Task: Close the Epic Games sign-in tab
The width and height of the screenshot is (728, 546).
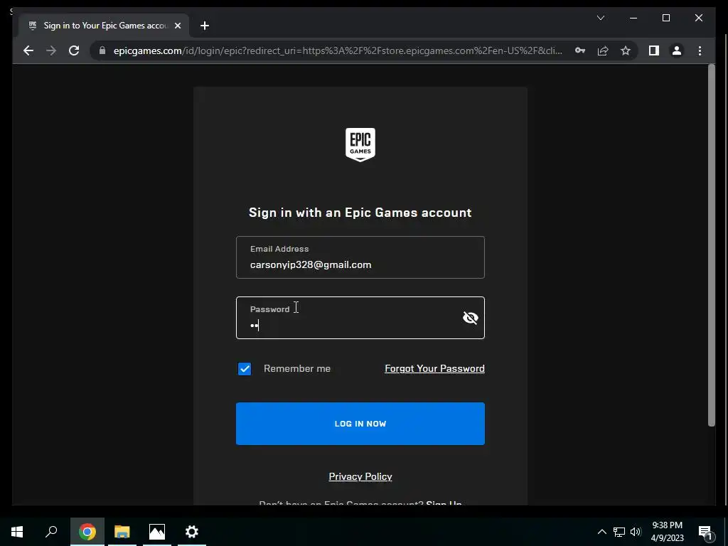Action: click(x=177, y=26)
